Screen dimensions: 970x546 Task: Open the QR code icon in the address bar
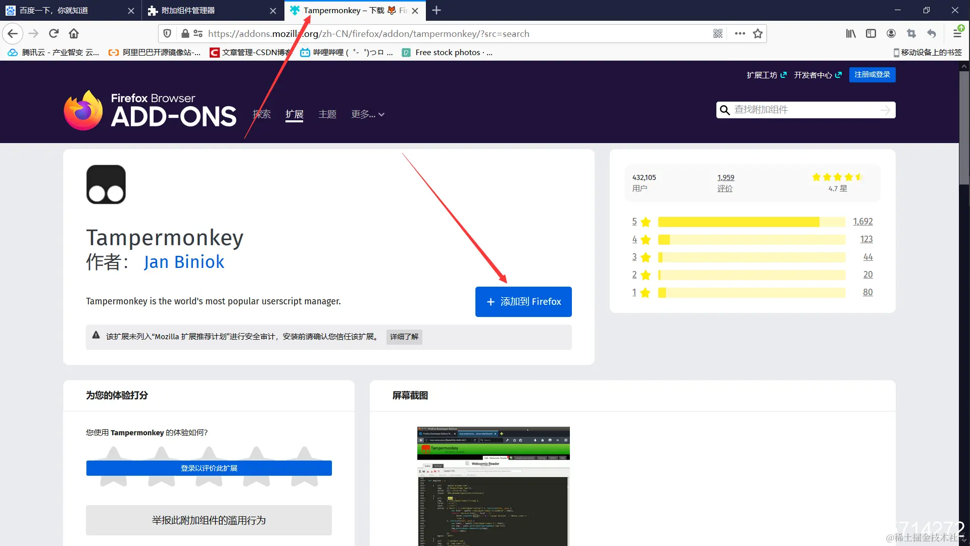[x=718, y=33]
